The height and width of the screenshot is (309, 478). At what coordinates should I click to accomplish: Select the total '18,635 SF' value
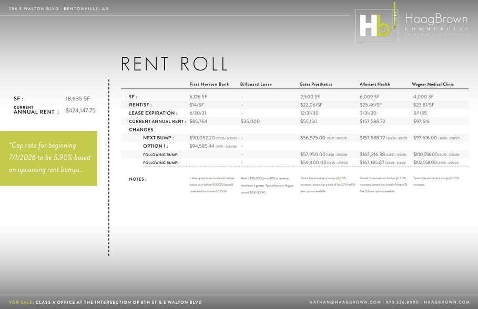[x=77, y=98]
